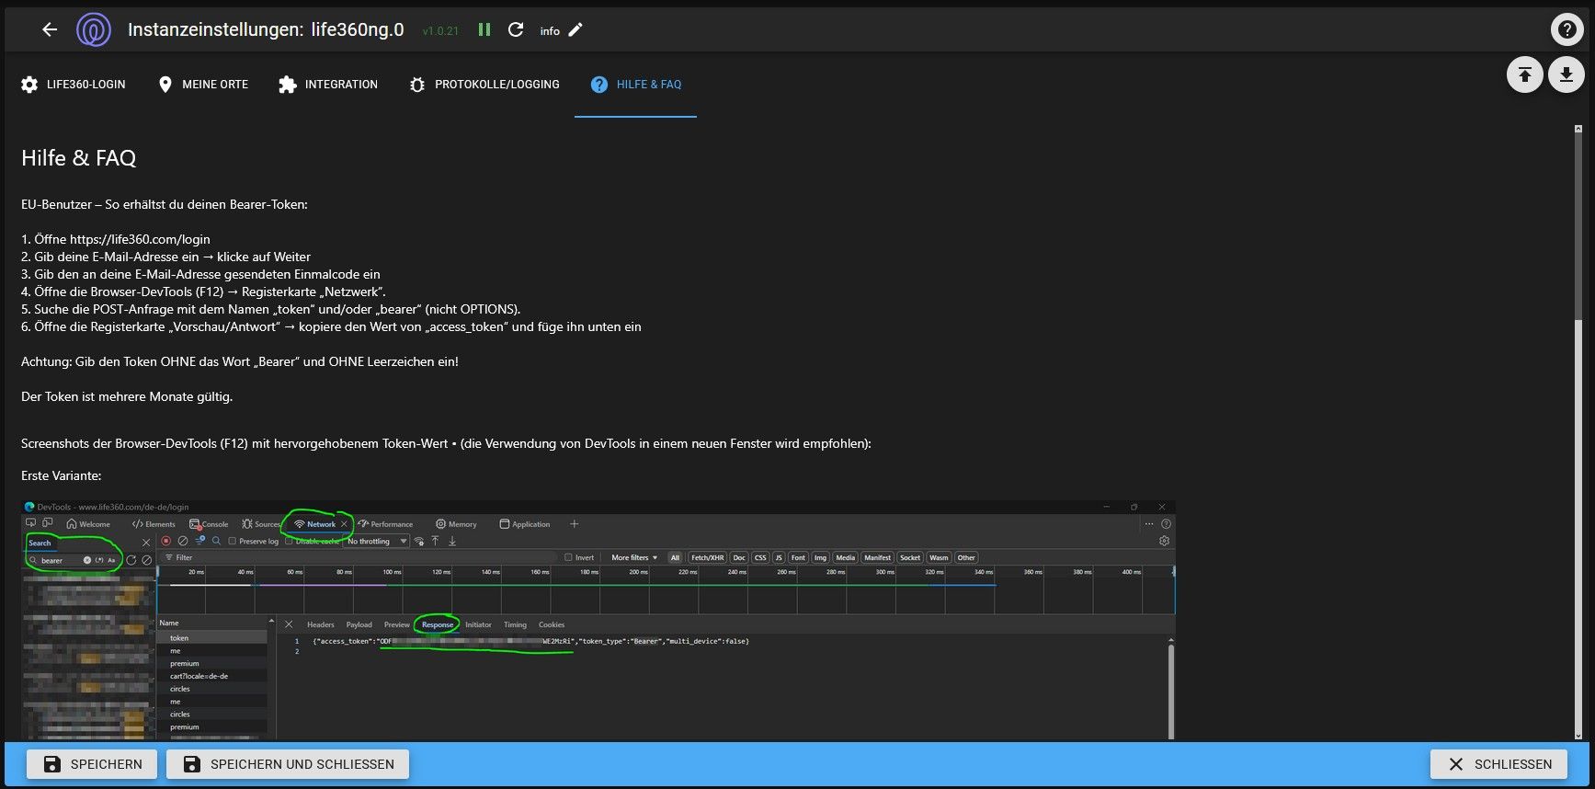Viewport: 1595px width, 789px height.
Task: Toggle the Invert checkbox in the DevTools screenshot
Action: 568,557
